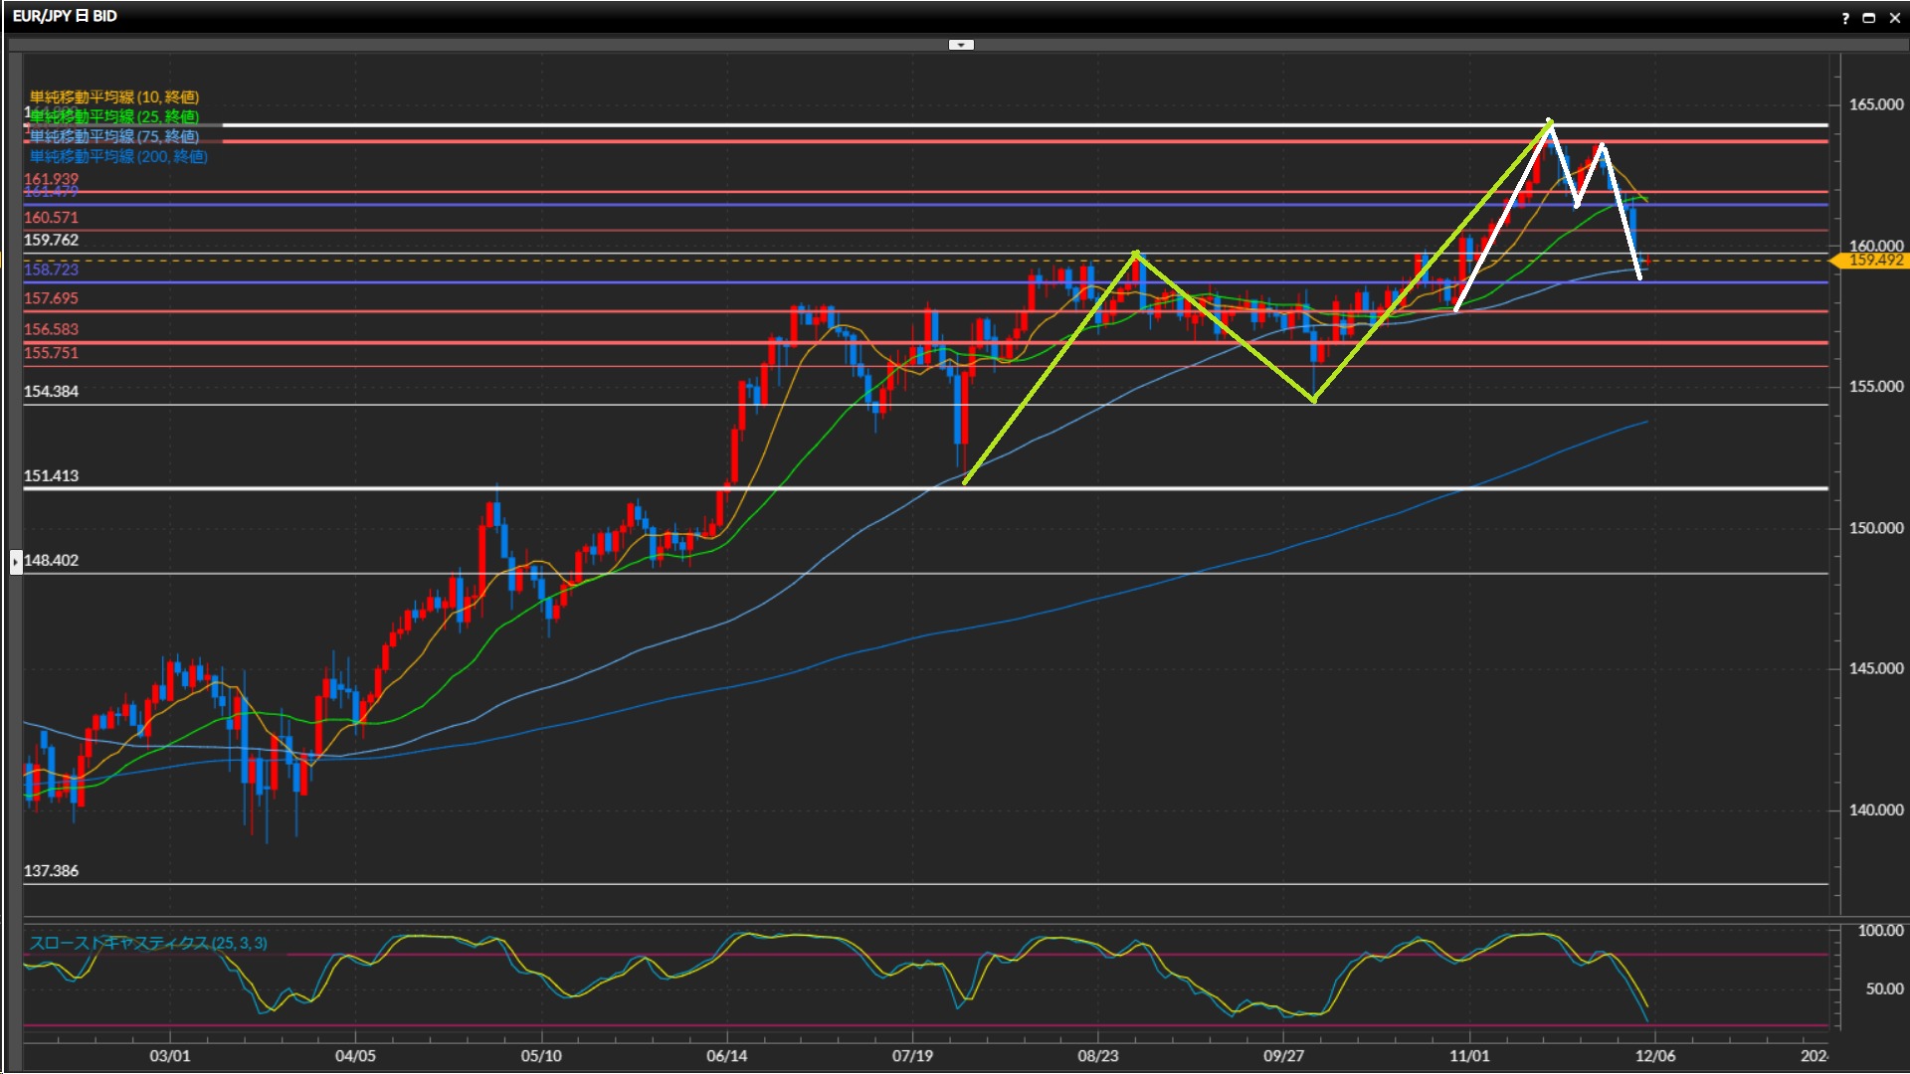This screenshot has width=1910, height=1074.
Task: Click the help question mark icon
Action: tap(1845, 18)
